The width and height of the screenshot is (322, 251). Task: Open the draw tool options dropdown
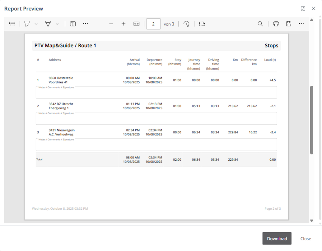(57, 24)
